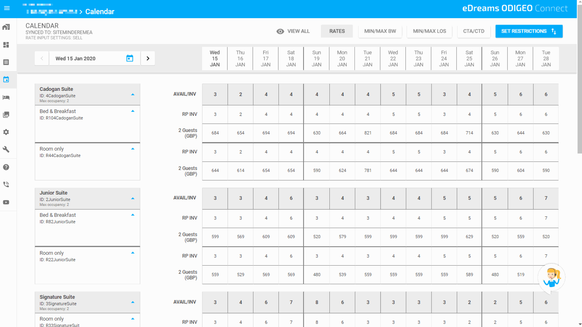Open the rooms bed icon in sidebar
The height and width of the screenshot is (327, 582).
tap(6, 97)
